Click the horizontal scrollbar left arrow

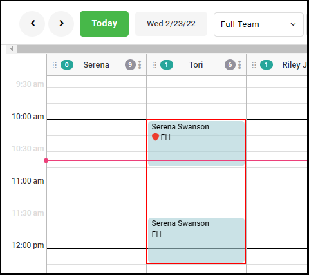[x=12, y=49]
